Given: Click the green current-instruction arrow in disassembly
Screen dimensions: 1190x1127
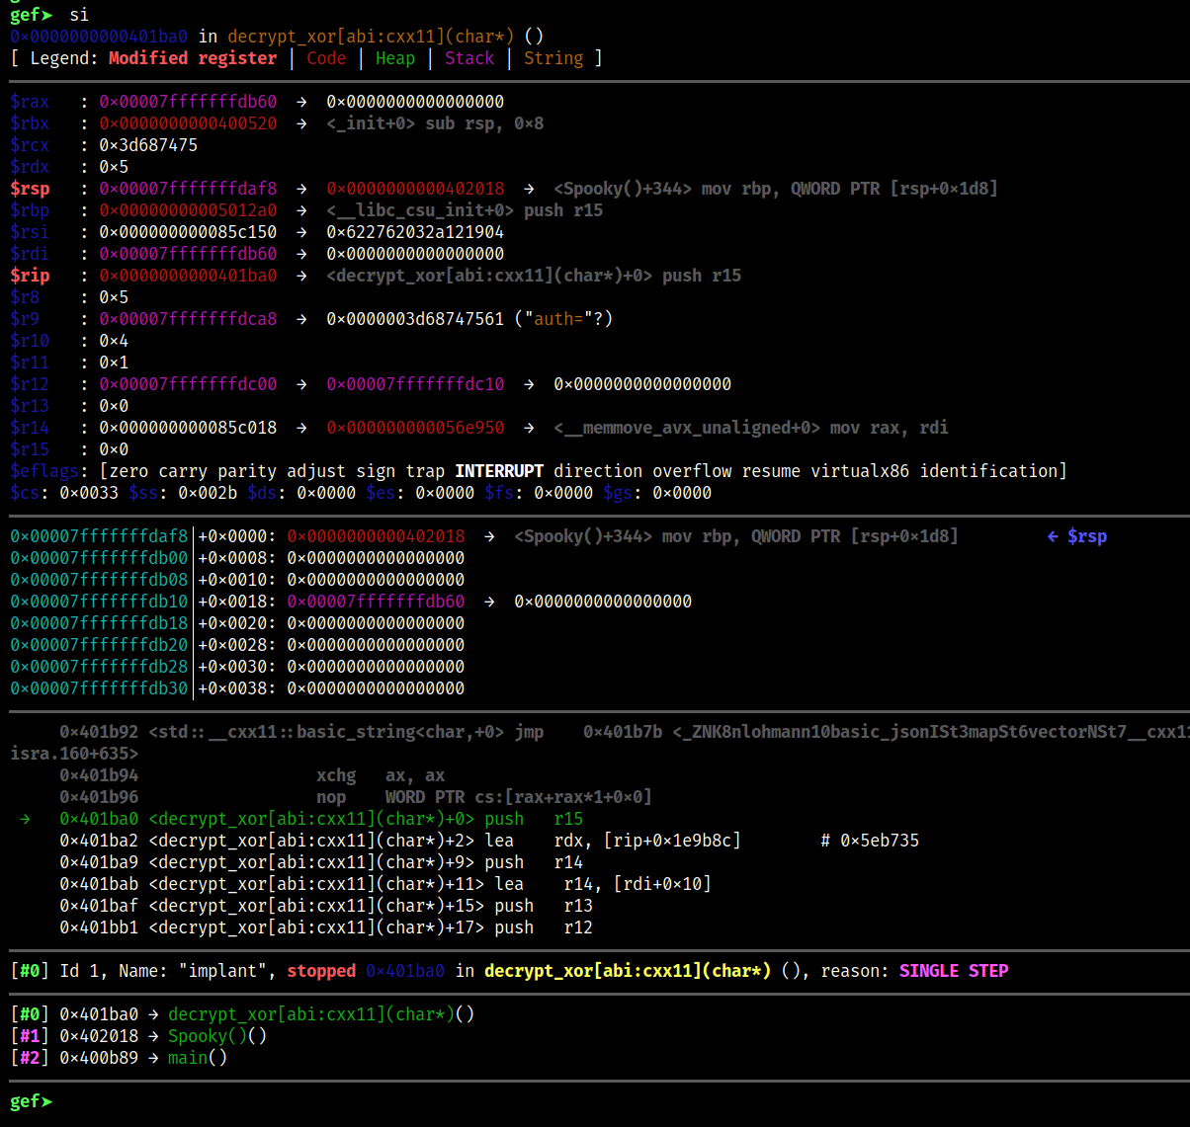Looking at the screenshot, I should tap(25, 819).
